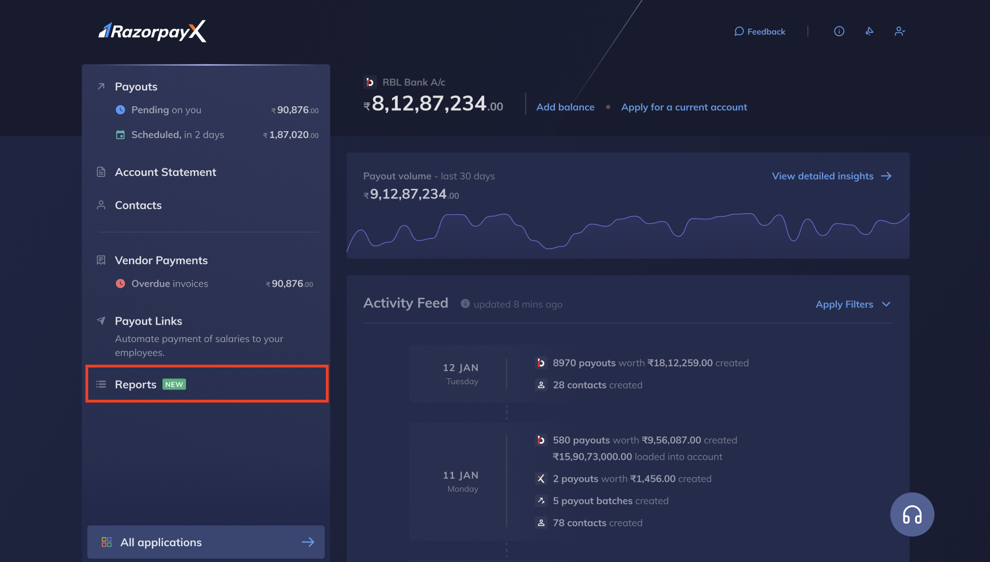Click the 12 JAN Tuesday date

(x=461, y=374)
